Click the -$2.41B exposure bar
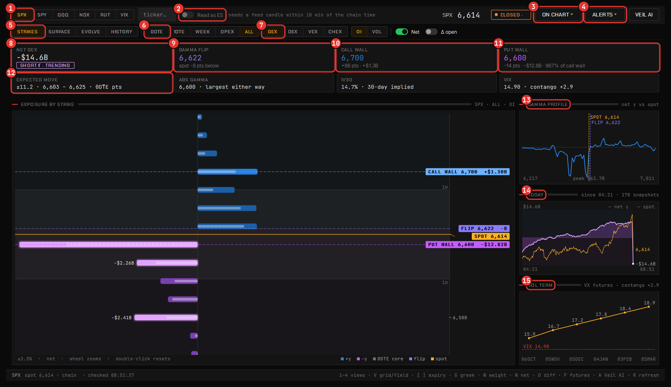 [x=166, y=318]
